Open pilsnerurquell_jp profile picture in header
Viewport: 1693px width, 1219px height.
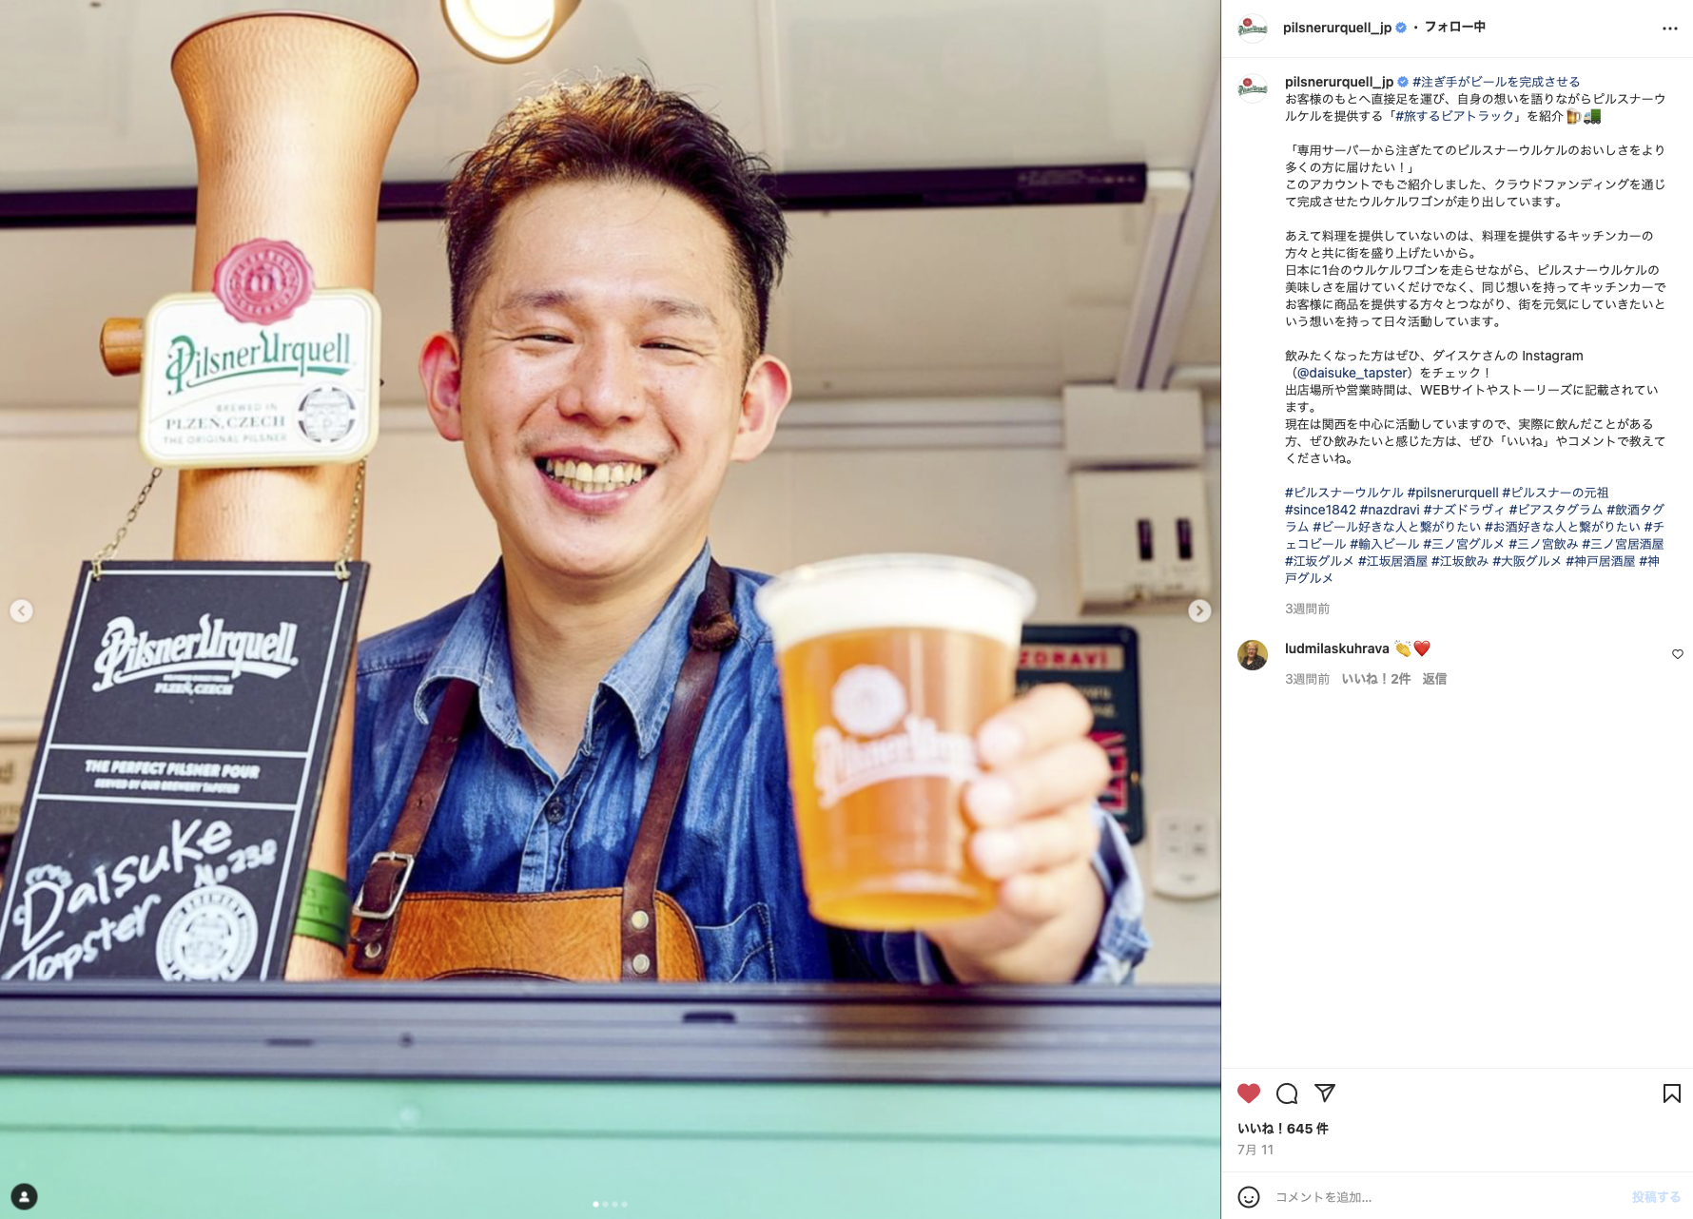click(1253, 29)
